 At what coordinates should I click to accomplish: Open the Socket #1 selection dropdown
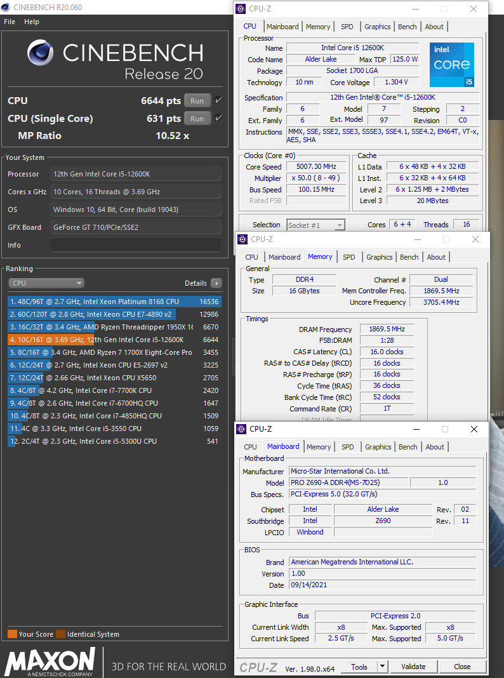[315, 225]
